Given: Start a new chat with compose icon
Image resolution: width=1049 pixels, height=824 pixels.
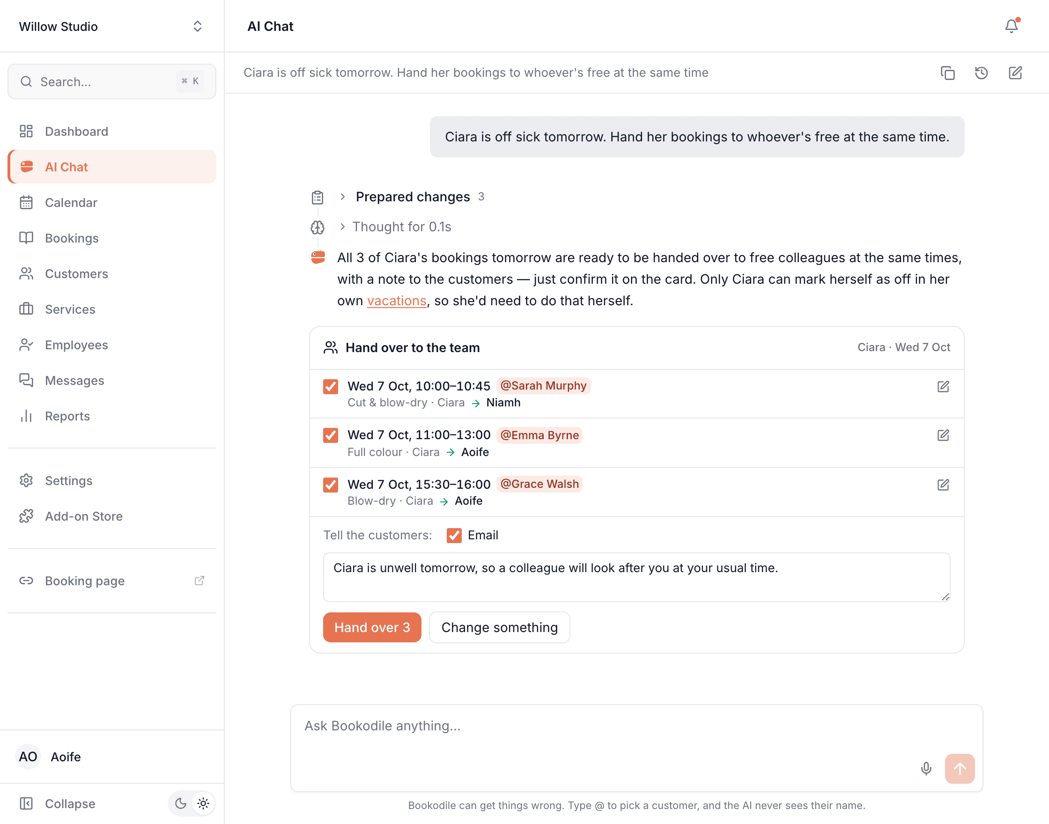Looking at the screenshot, I should point(1015,73).
